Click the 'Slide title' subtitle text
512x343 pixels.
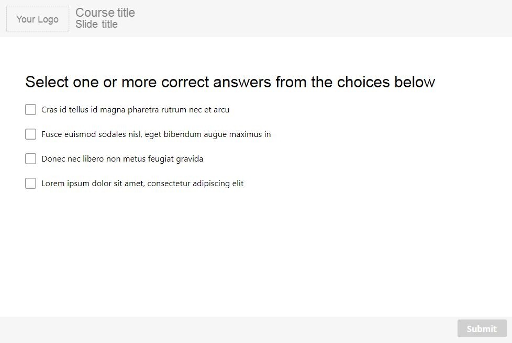tap(96, 24)
